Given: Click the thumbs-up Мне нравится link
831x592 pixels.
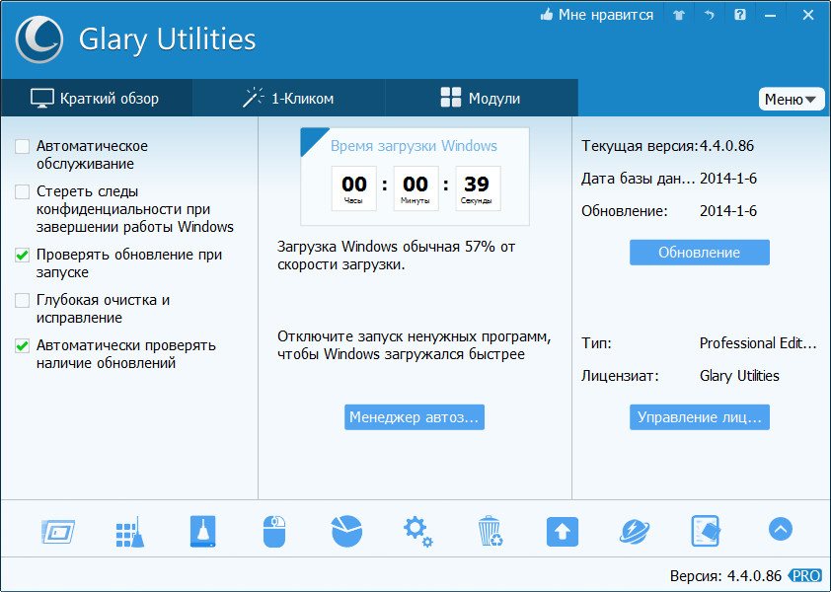Looking at the screenshot, I should [x=597, y=15].
